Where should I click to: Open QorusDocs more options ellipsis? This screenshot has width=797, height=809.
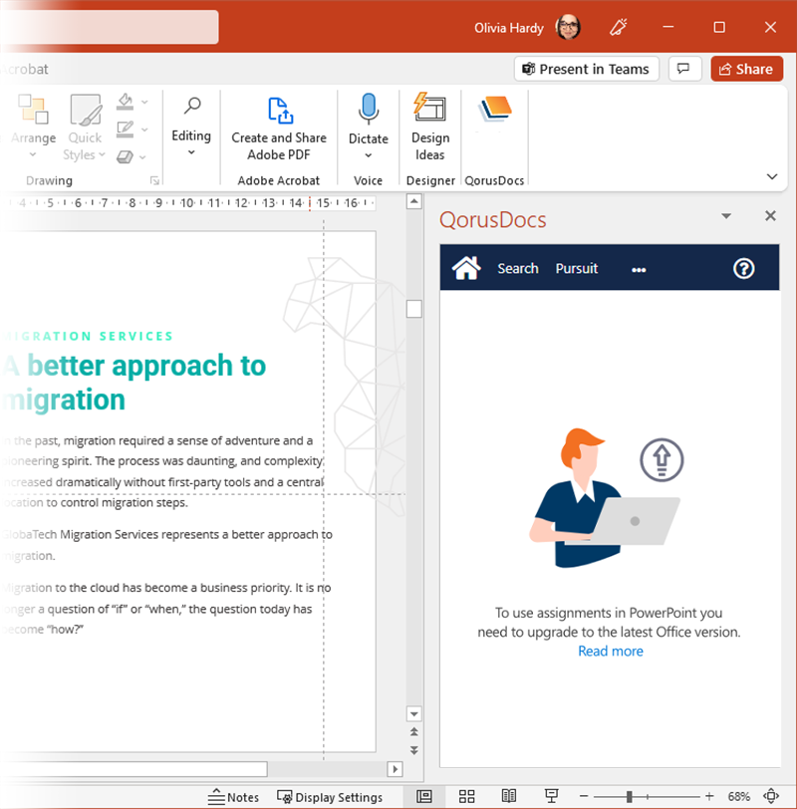click(639, 269)
